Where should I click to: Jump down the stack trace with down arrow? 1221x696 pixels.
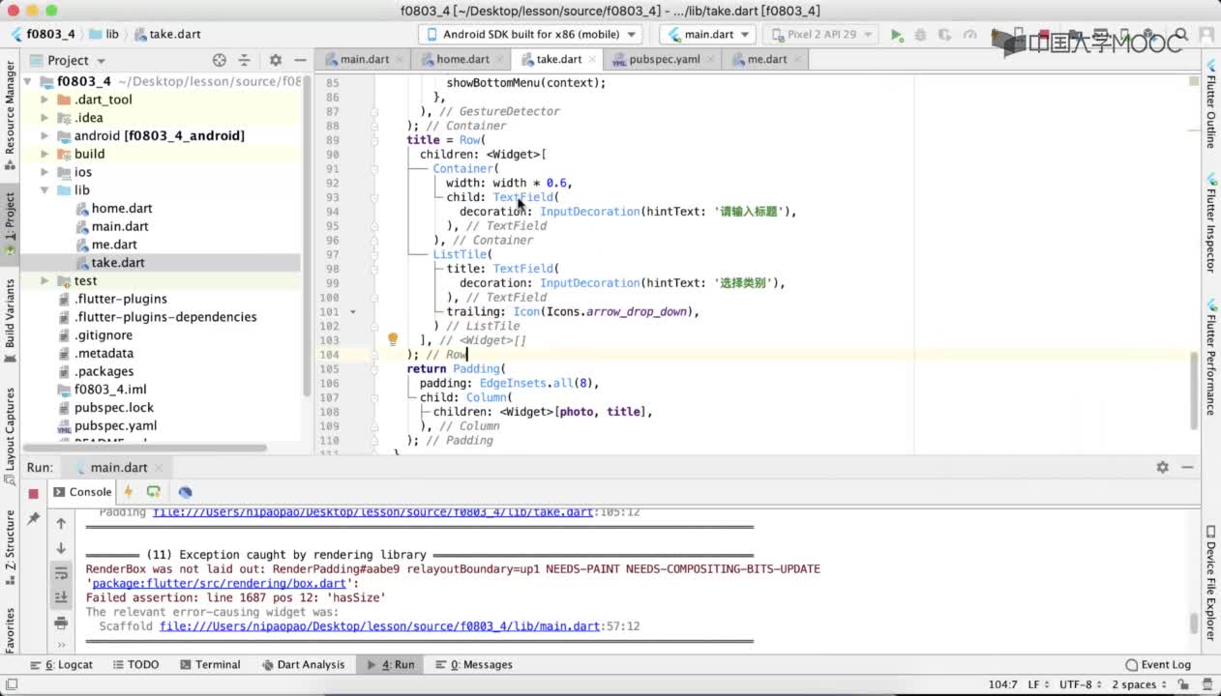[61, 548]
